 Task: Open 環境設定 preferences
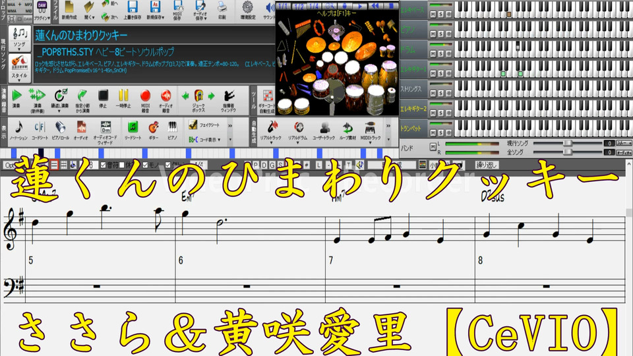click(x=248, y=11)
